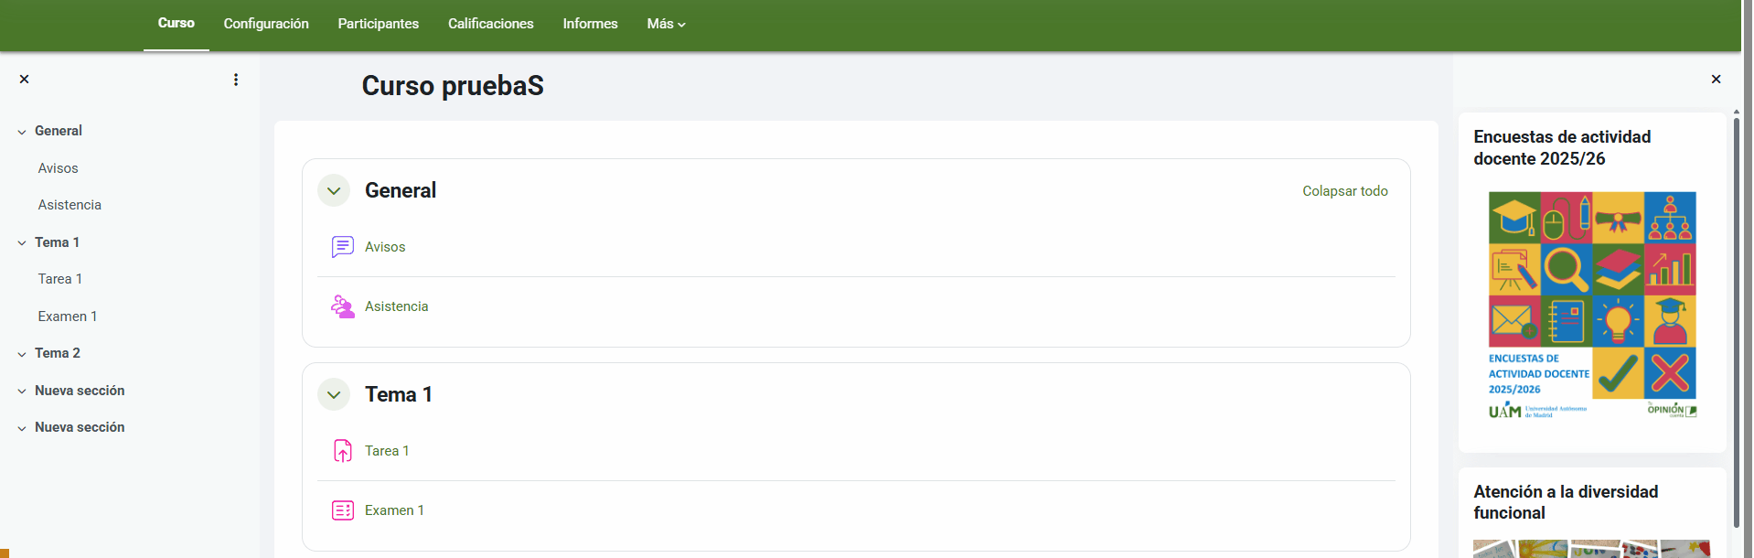The height and width of the screenshot is (558, 1754).
Task: Click the Asistencia attendance icon
Action: 342,306
